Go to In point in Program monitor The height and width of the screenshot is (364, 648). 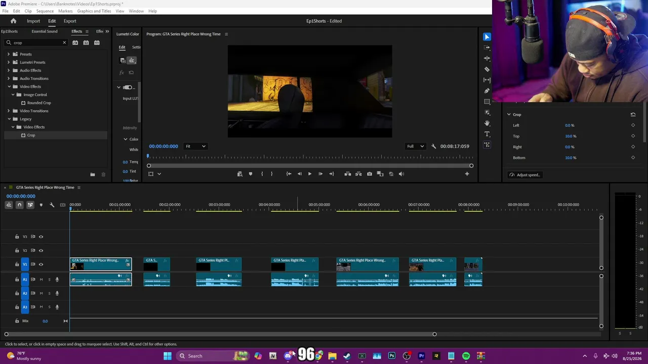click(x=289, y=174)
